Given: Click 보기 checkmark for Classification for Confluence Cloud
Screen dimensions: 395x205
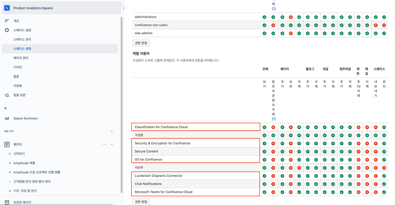Looking at the screenshot, I should [x=264, y=127].
